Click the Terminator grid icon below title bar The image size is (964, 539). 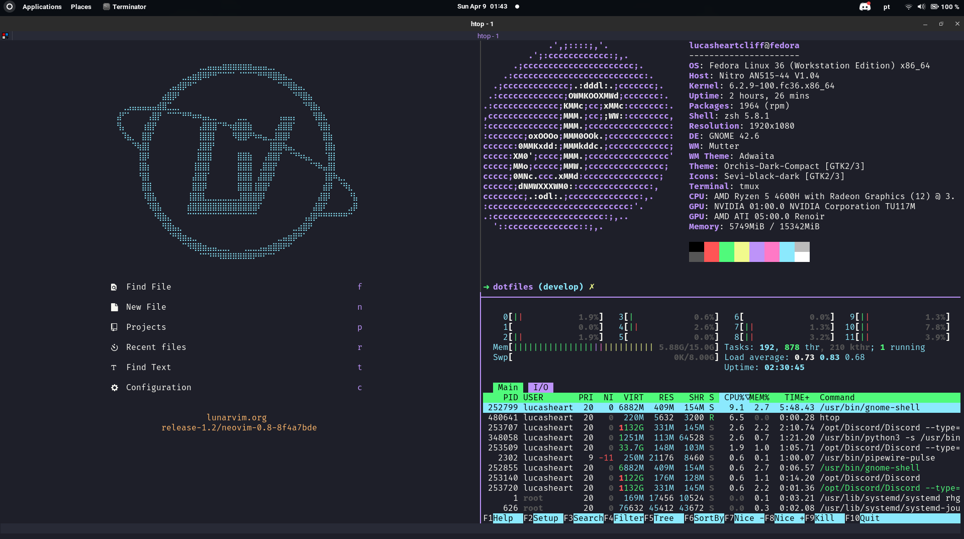click(x=5, y=36)
